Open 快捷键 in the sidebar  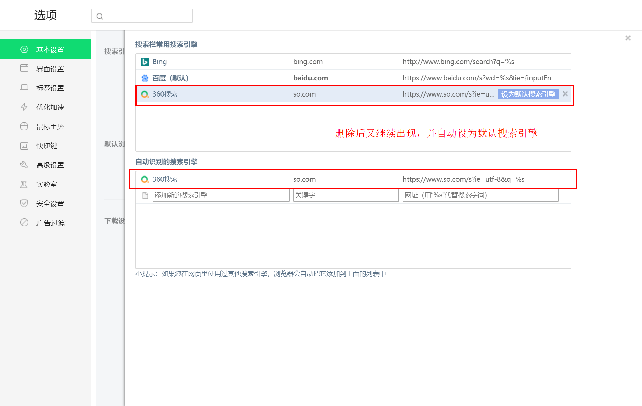(46, 145)
